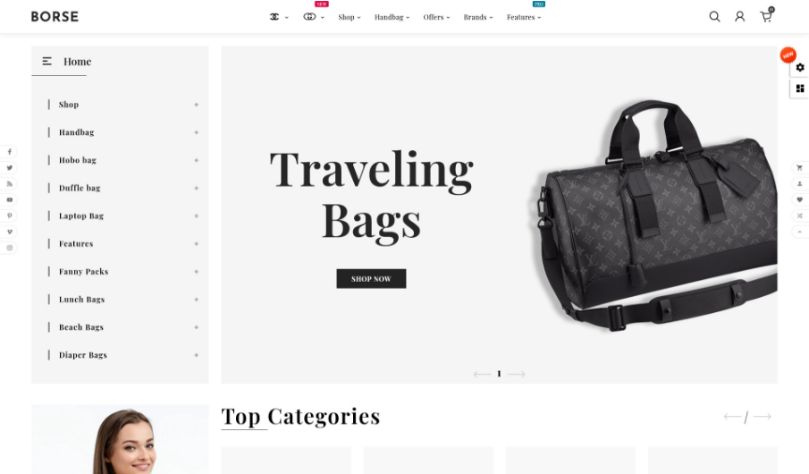
Task: Open the Offers navigation menu
Action: pos(436,17)
